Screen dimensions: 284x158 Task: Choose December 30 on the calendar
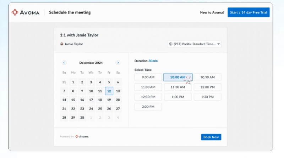coord(82,118)
